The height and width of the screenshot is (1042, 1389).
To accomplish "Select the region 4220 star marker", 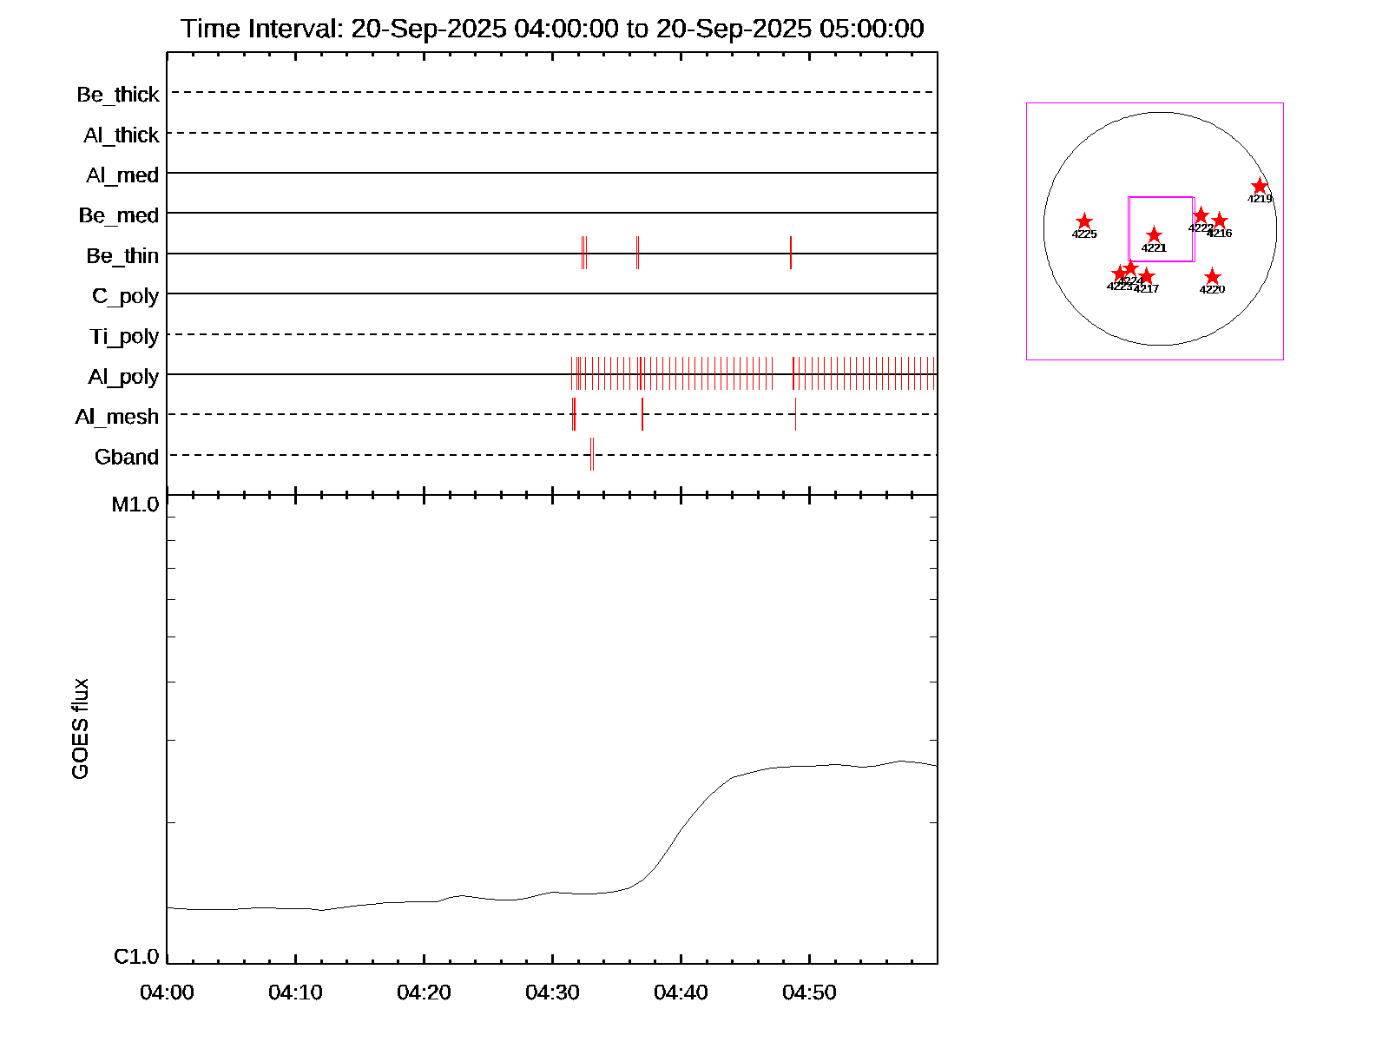I will [1213, 277].
